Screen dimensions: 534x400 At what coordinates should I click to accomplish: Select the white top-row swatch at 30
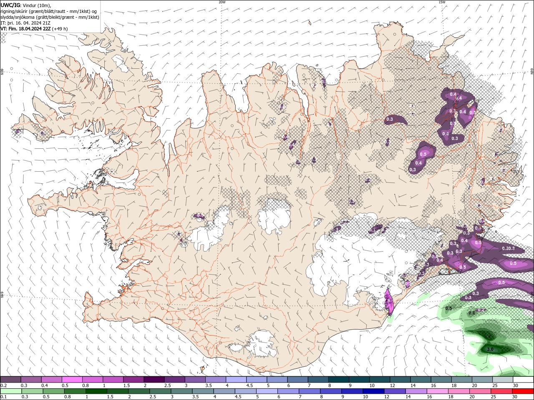[523, 380]
